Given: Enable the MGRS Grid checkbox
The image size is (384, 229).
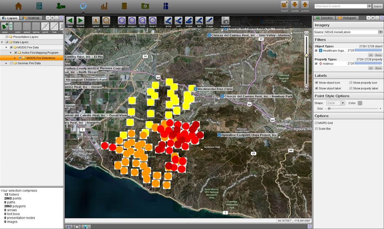Looking at the screenshot, I should (316, 123).
